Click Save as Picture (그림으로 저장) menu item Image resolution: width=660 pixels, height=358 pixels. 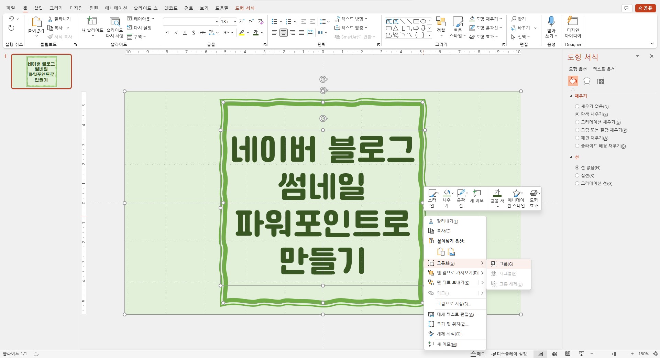pos(455,304)
